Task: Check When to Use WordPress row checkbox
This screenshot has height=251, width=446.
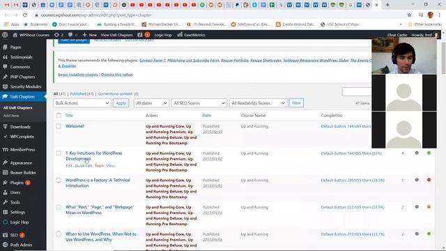Action: tap(59, 234)
